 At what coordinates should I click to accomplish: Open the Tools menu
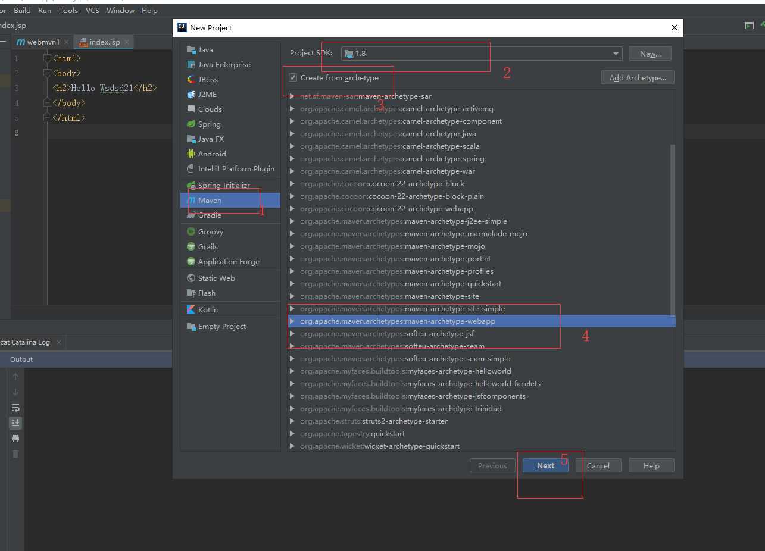coord(68,11)
